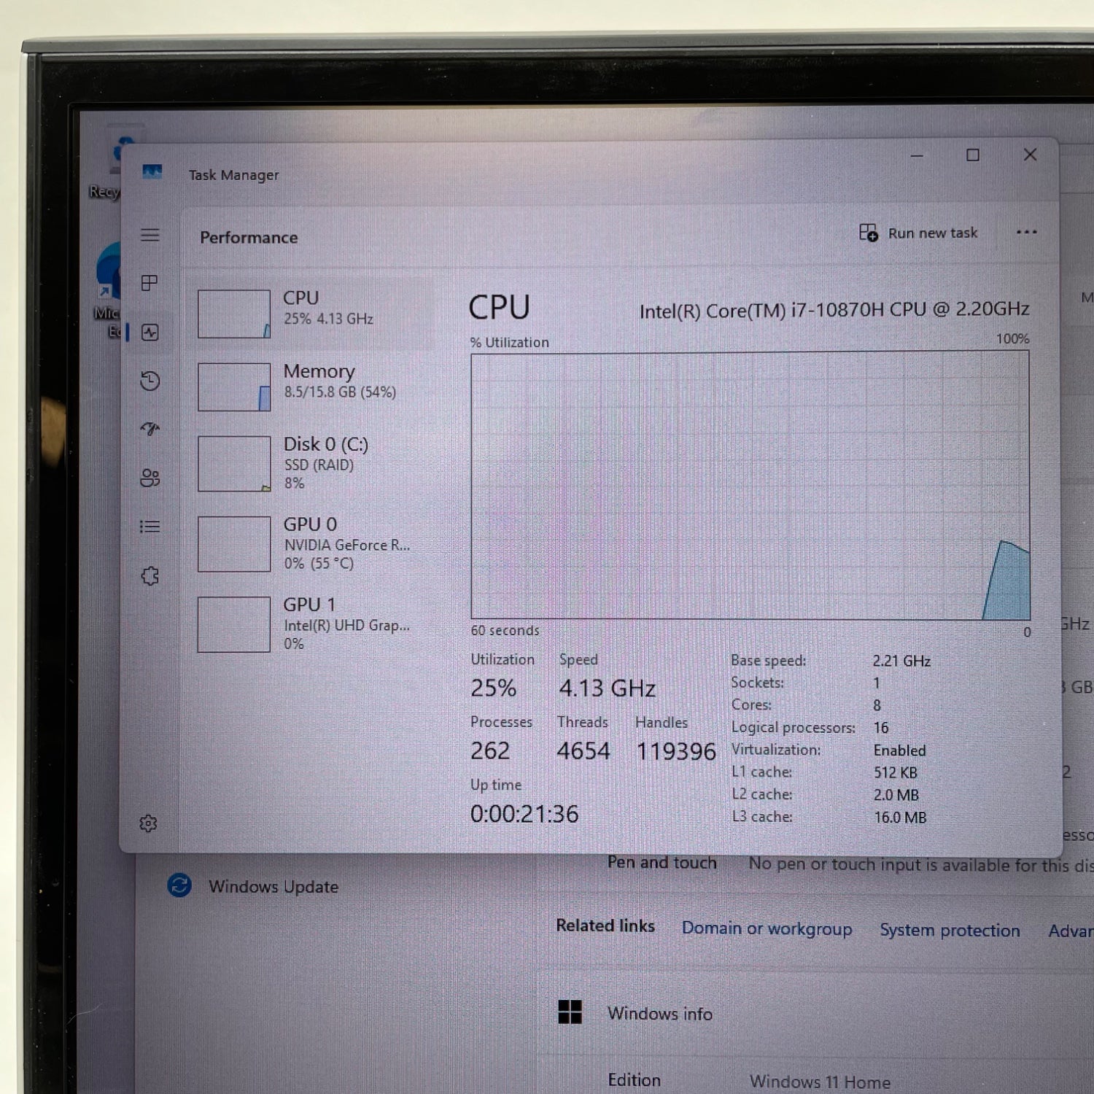1094x1094 pixels.
Task: Open the App history page icon
Action: (150, 381)
